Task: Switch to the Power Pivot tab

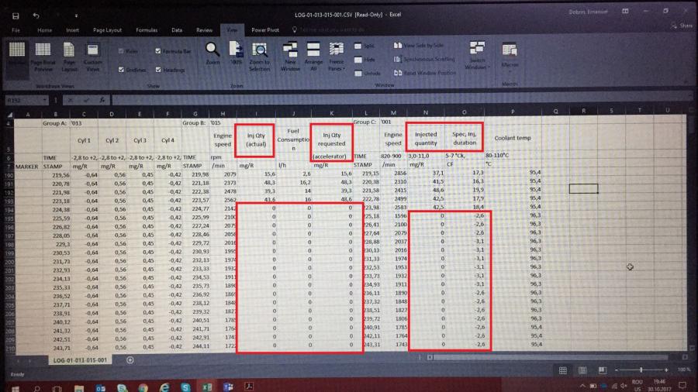Action: (265, 30)
